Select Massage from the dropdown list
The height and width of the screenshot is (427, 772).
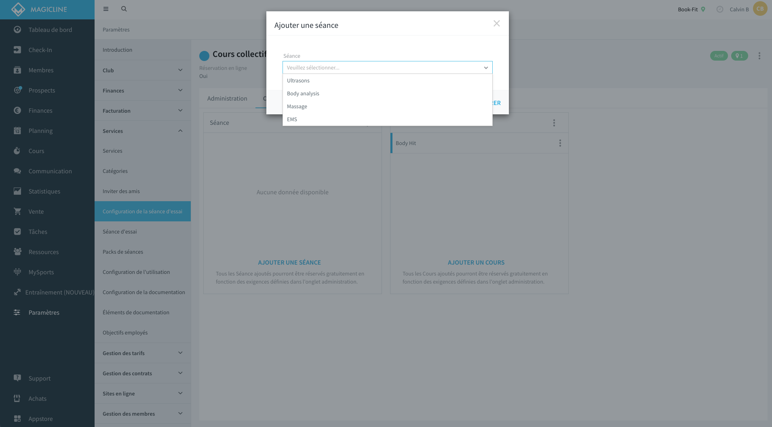point(387,106)
